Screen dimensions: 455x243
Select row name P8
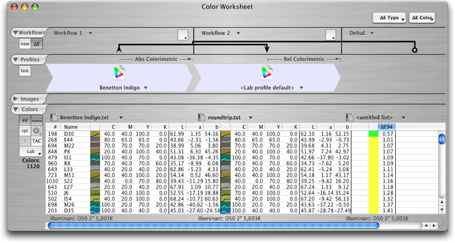pyautogui.click(x=67, y=151)
